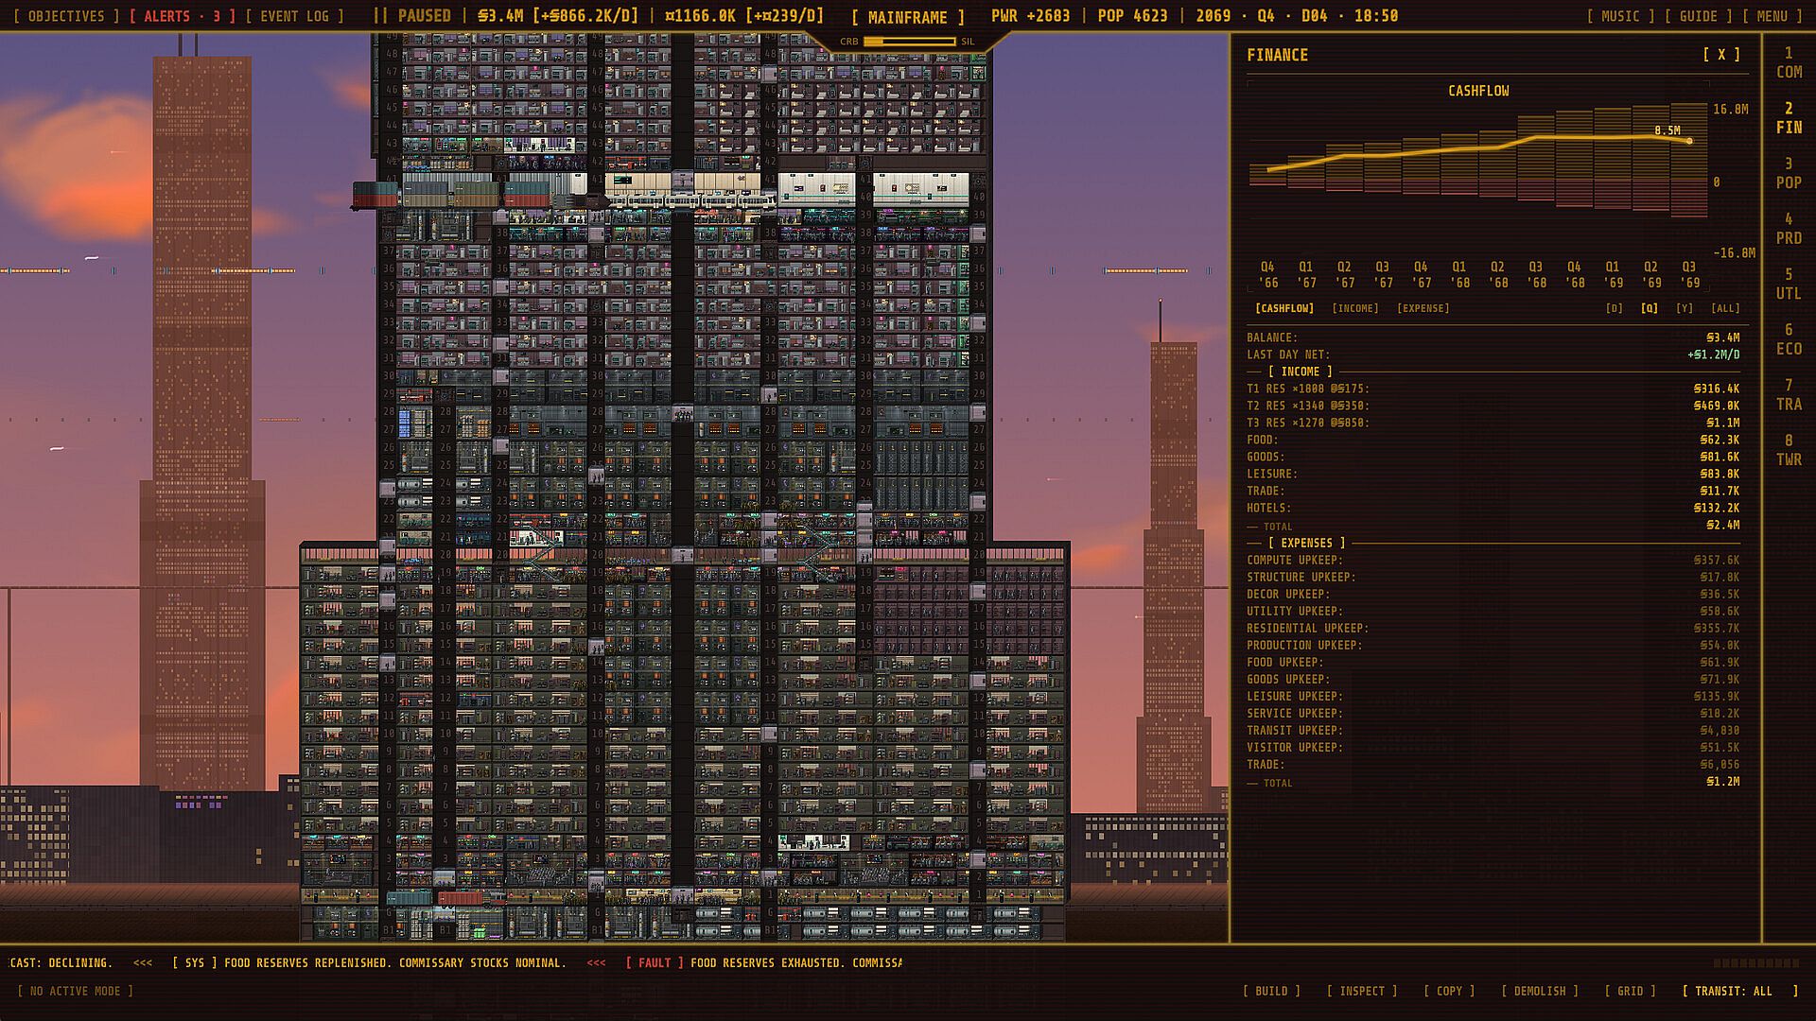
Task: Collapse the Expenses section header
Action: pos(1306,543)
